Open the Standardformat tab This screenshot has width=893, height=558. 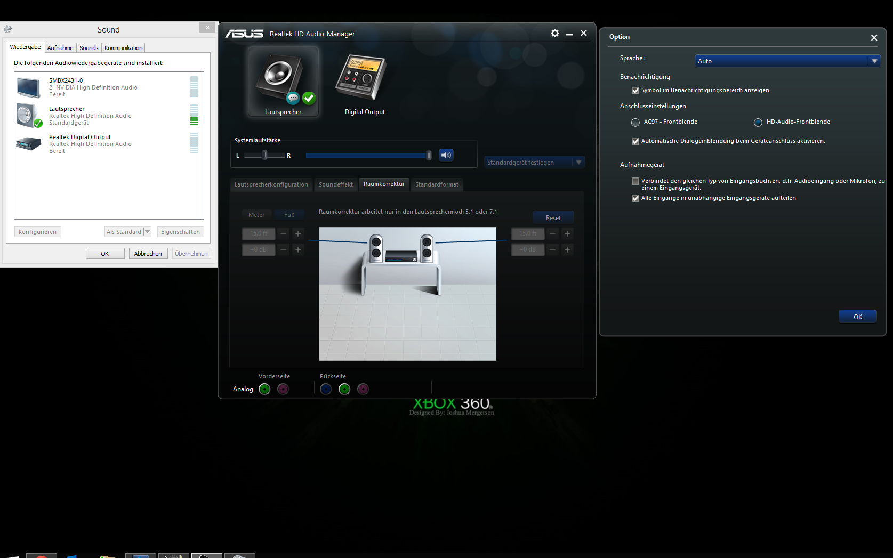pyautogui.click(x=437, y=184)
